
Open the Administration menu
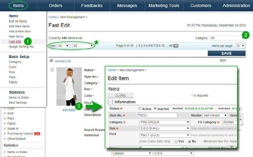click(236, 6)
